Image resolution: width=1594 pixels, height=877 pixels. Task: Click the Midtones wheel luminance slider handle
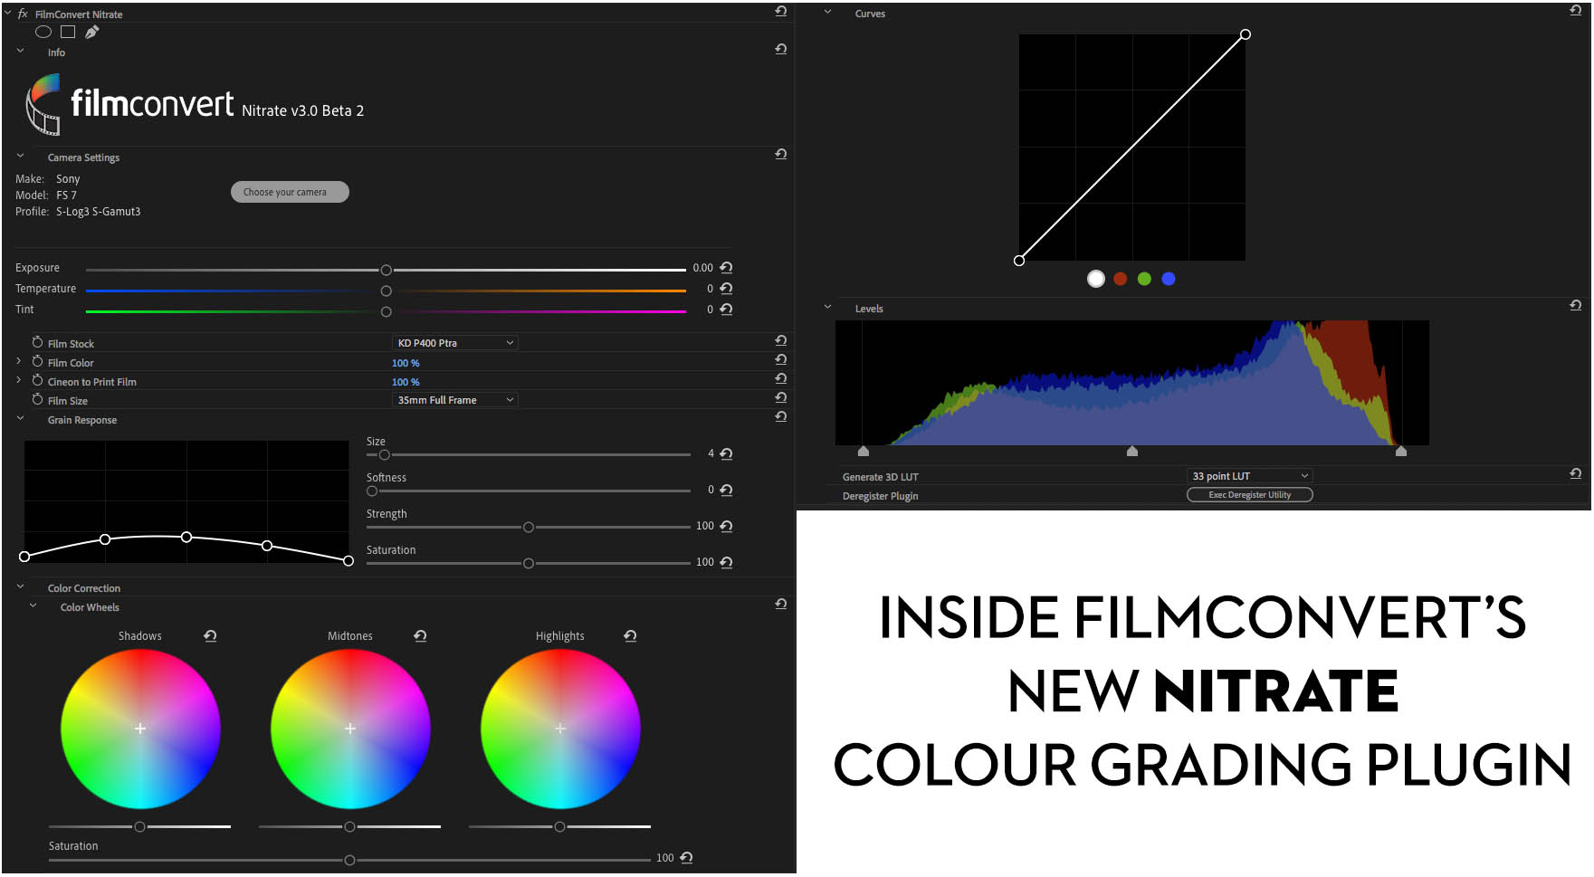(349, 827)
